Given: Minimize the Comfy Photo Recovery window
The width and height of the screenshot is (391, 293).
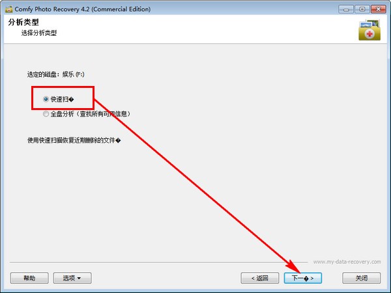Looking at the screenshot, I should coord(346,9).
